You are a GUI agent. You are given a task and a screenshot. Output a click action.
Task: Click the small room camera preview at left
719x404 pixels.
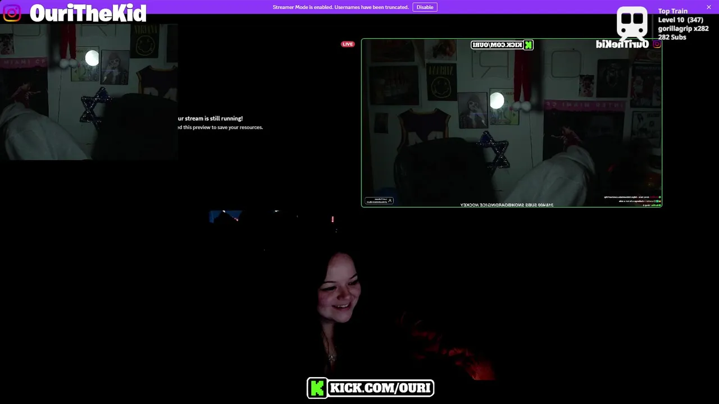pos(89,92)
